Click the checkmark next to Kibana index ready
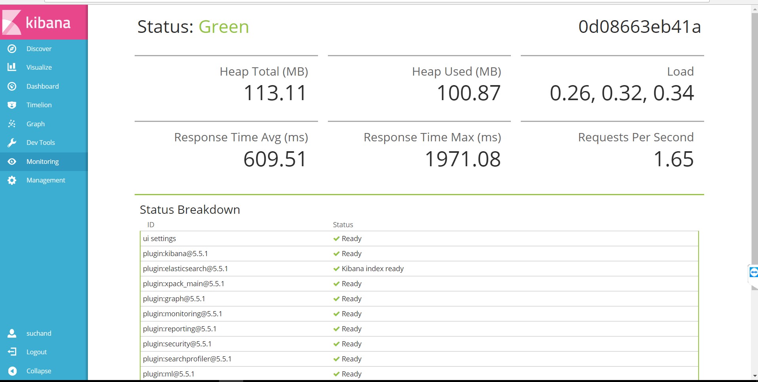This screenshot has height=382, width=758. point(337,269)
